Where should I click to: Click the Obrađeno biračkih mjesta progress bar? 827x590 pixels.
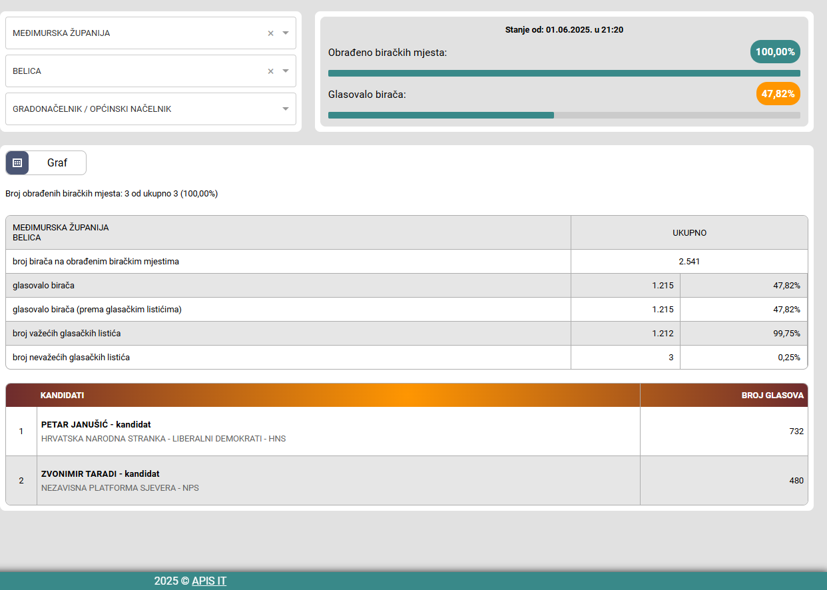point(564,73)
